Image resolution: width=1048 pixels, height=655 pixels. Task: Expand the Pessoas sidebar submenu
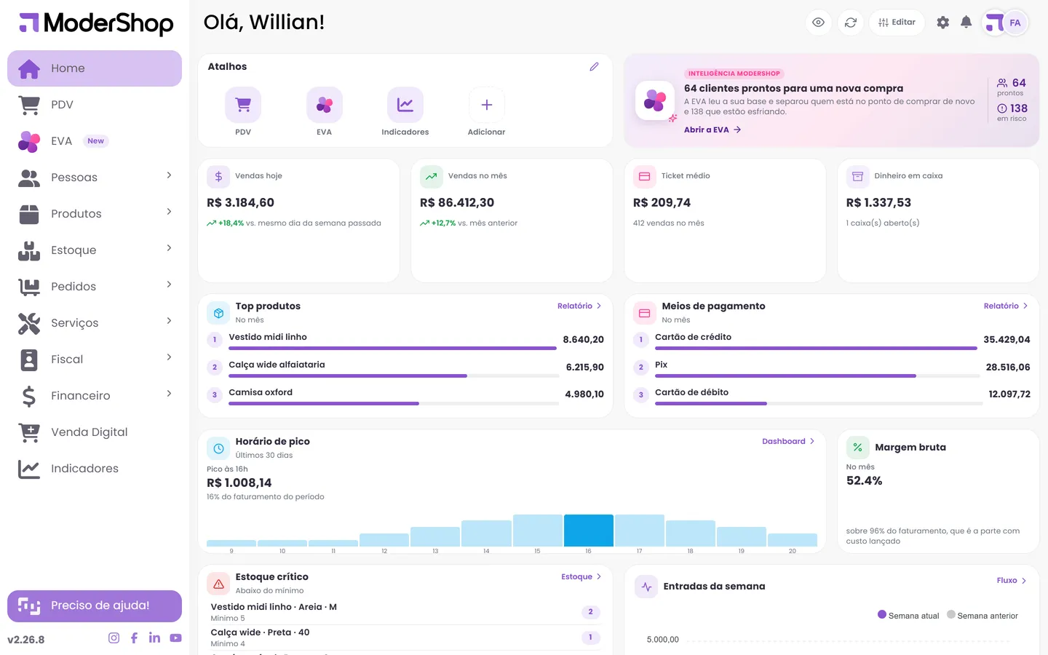[95, 178]
